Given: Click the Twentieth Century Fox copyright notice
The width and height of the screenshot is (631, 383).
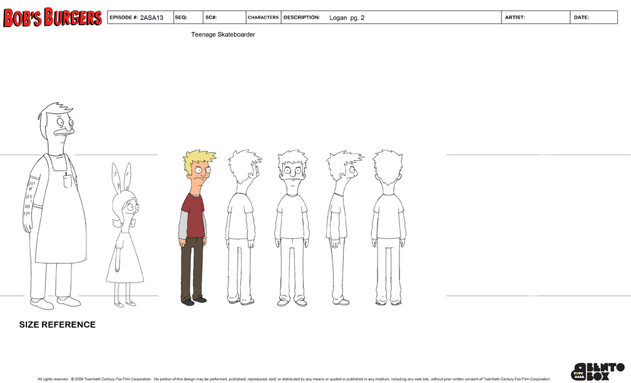Looking at the screenshot, I should pos(294,379).
